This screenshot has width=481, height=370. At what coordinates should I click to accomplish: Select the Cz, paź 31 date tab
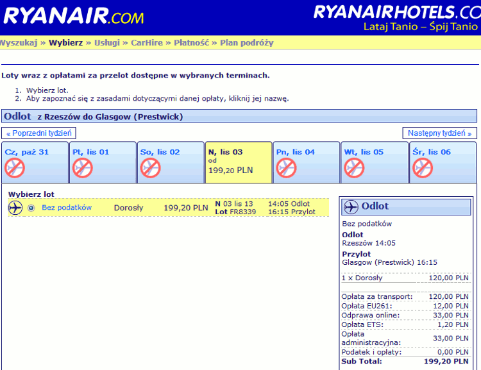click(x=35, y=162)
